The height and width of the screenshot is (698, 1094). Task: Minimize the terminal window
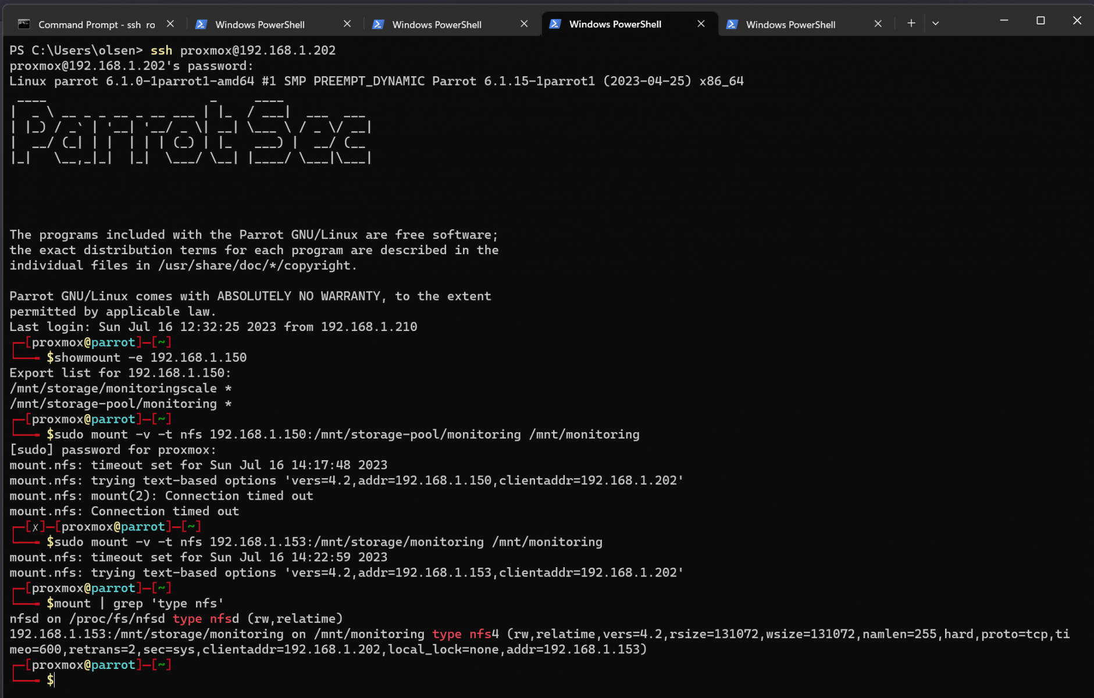click(1004, 20)
